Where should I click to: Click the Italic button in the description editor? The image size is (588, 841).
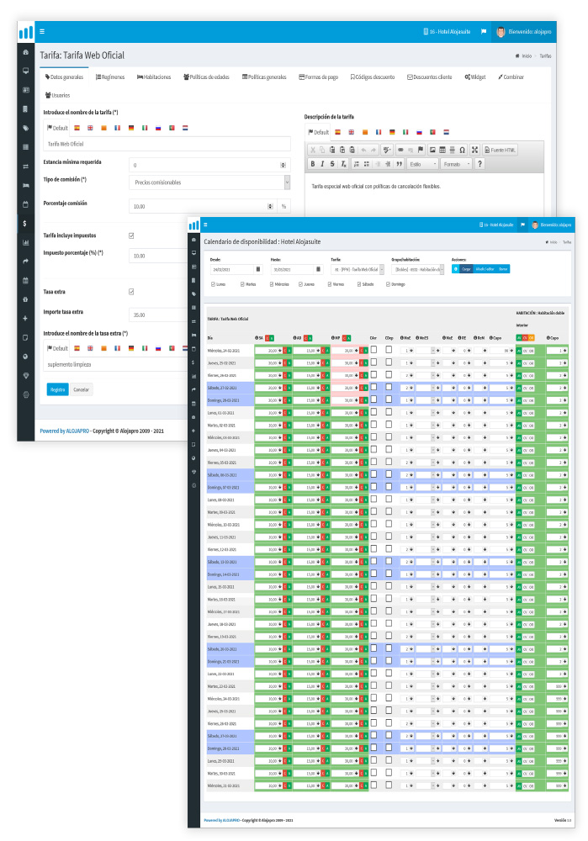tap(322, 164)
